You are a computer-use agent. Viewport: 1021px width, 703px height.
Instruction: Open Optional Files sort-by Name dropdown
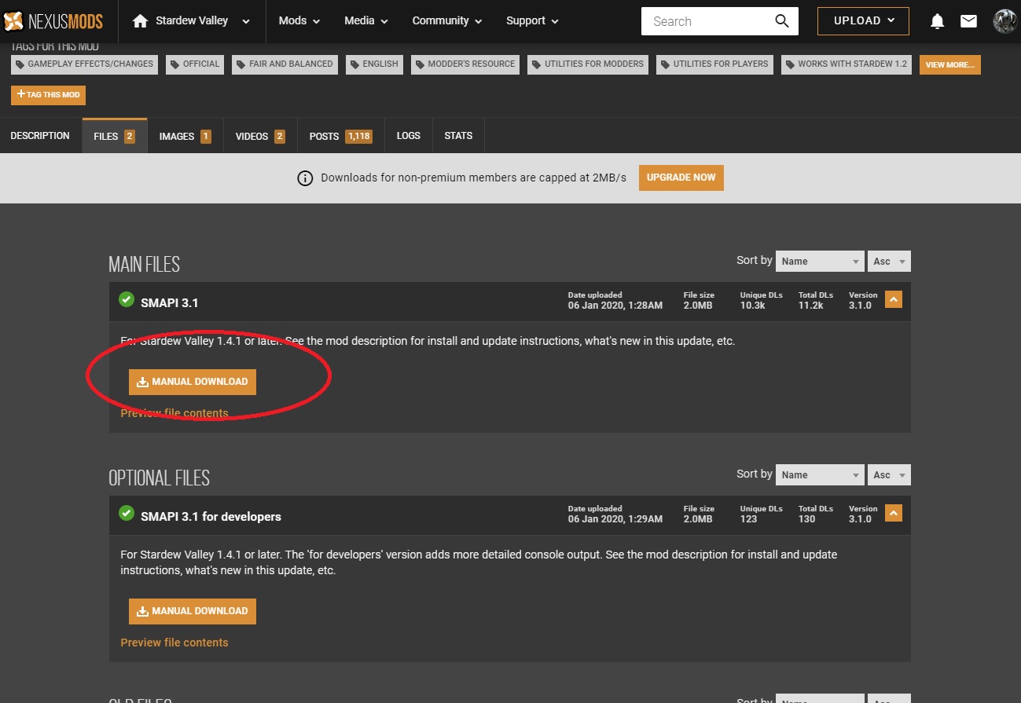point(820,475)
